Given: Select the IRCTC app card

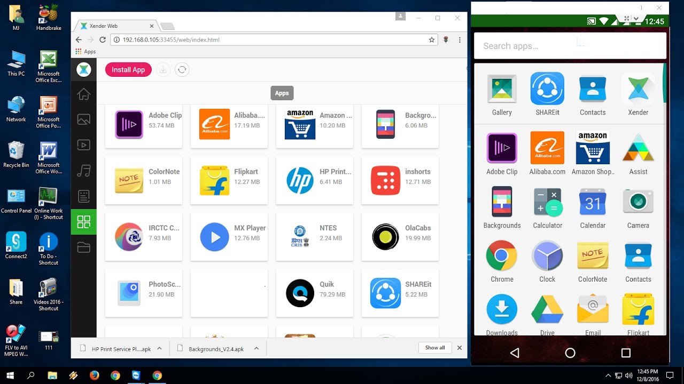Looking at the screenshot, I should click(x=144, y=237).
